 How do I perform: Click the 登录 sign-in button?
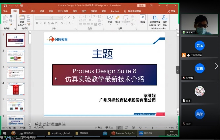point(142,6)
